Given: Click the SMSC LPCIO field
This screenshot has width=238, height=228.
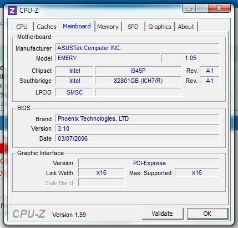Looking at the screenshot, I should (74, 92).
